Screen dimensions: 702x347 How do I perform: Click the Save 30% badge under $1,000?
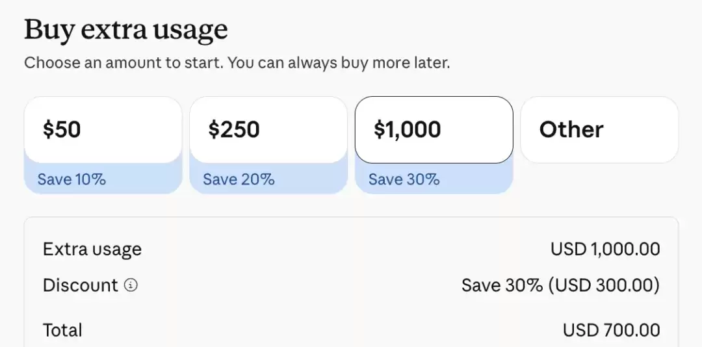(404, 179)
